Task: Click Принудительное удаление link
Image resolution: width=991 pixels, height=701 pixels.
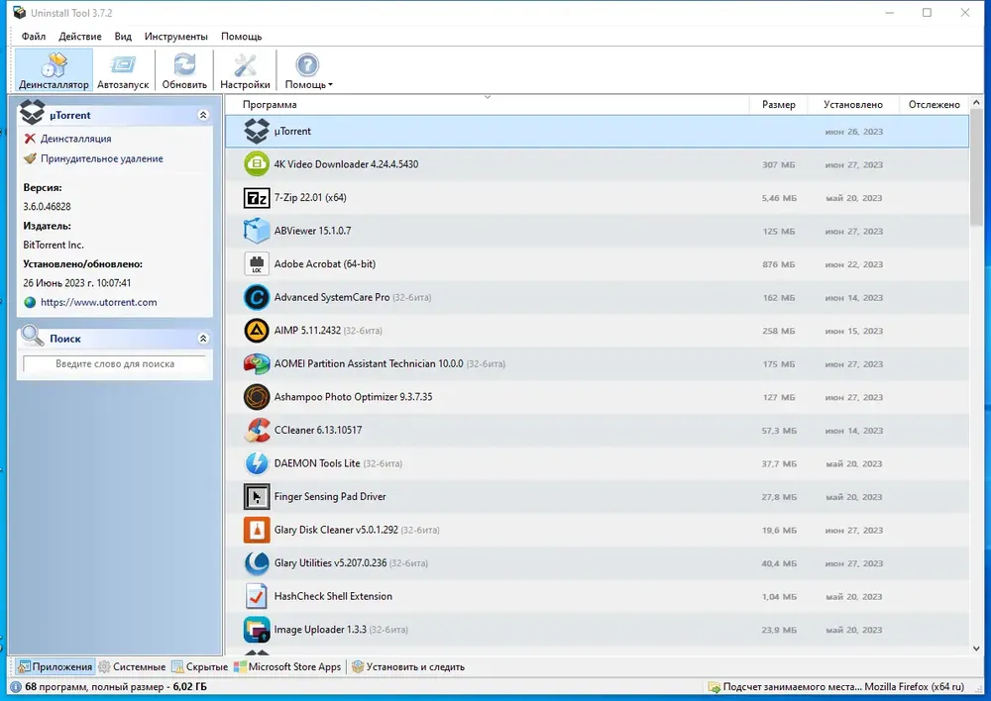Action: (102, 158)
